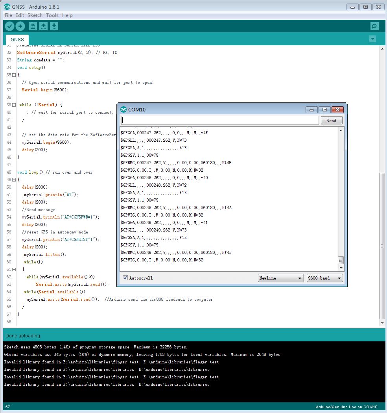Click the serial monitor command input field
Screen dimensions: 387x413
220,120
